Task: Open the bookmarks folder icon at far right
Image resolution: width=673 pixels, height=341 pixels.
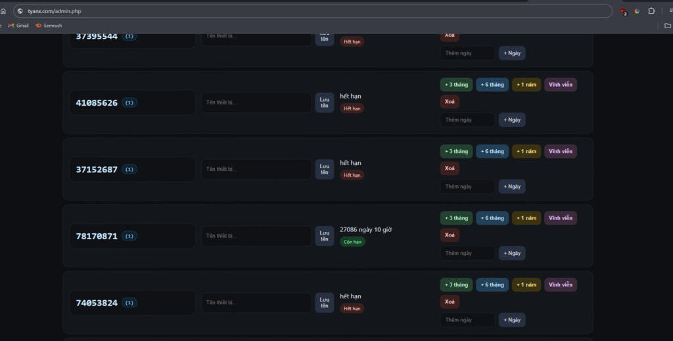Action: pyautogui.click(x=668, y=26)
